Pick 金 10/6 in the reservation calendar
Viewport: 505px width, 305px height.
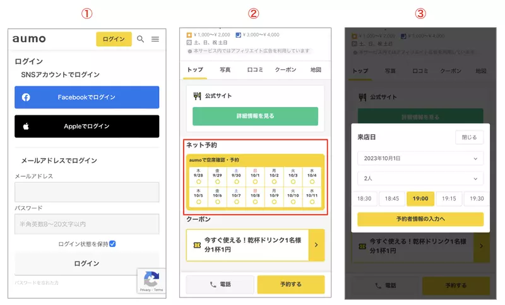217,197
